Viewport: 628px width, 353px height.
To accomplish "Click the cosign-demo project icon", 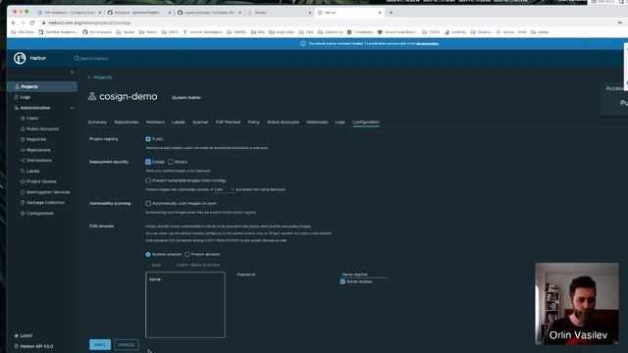I will pos(92,96).
